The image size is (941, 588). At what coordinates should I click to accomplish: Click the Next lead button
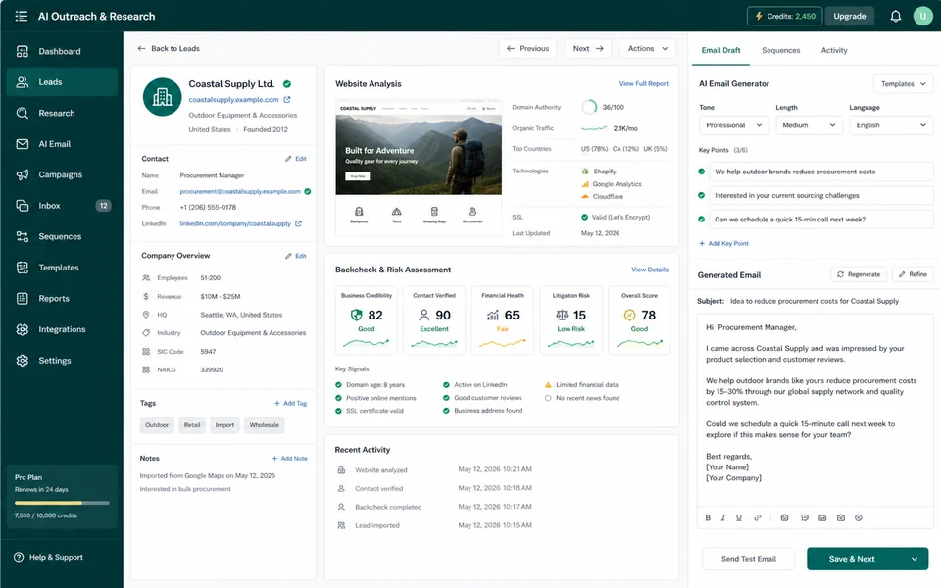coord(587,49)
